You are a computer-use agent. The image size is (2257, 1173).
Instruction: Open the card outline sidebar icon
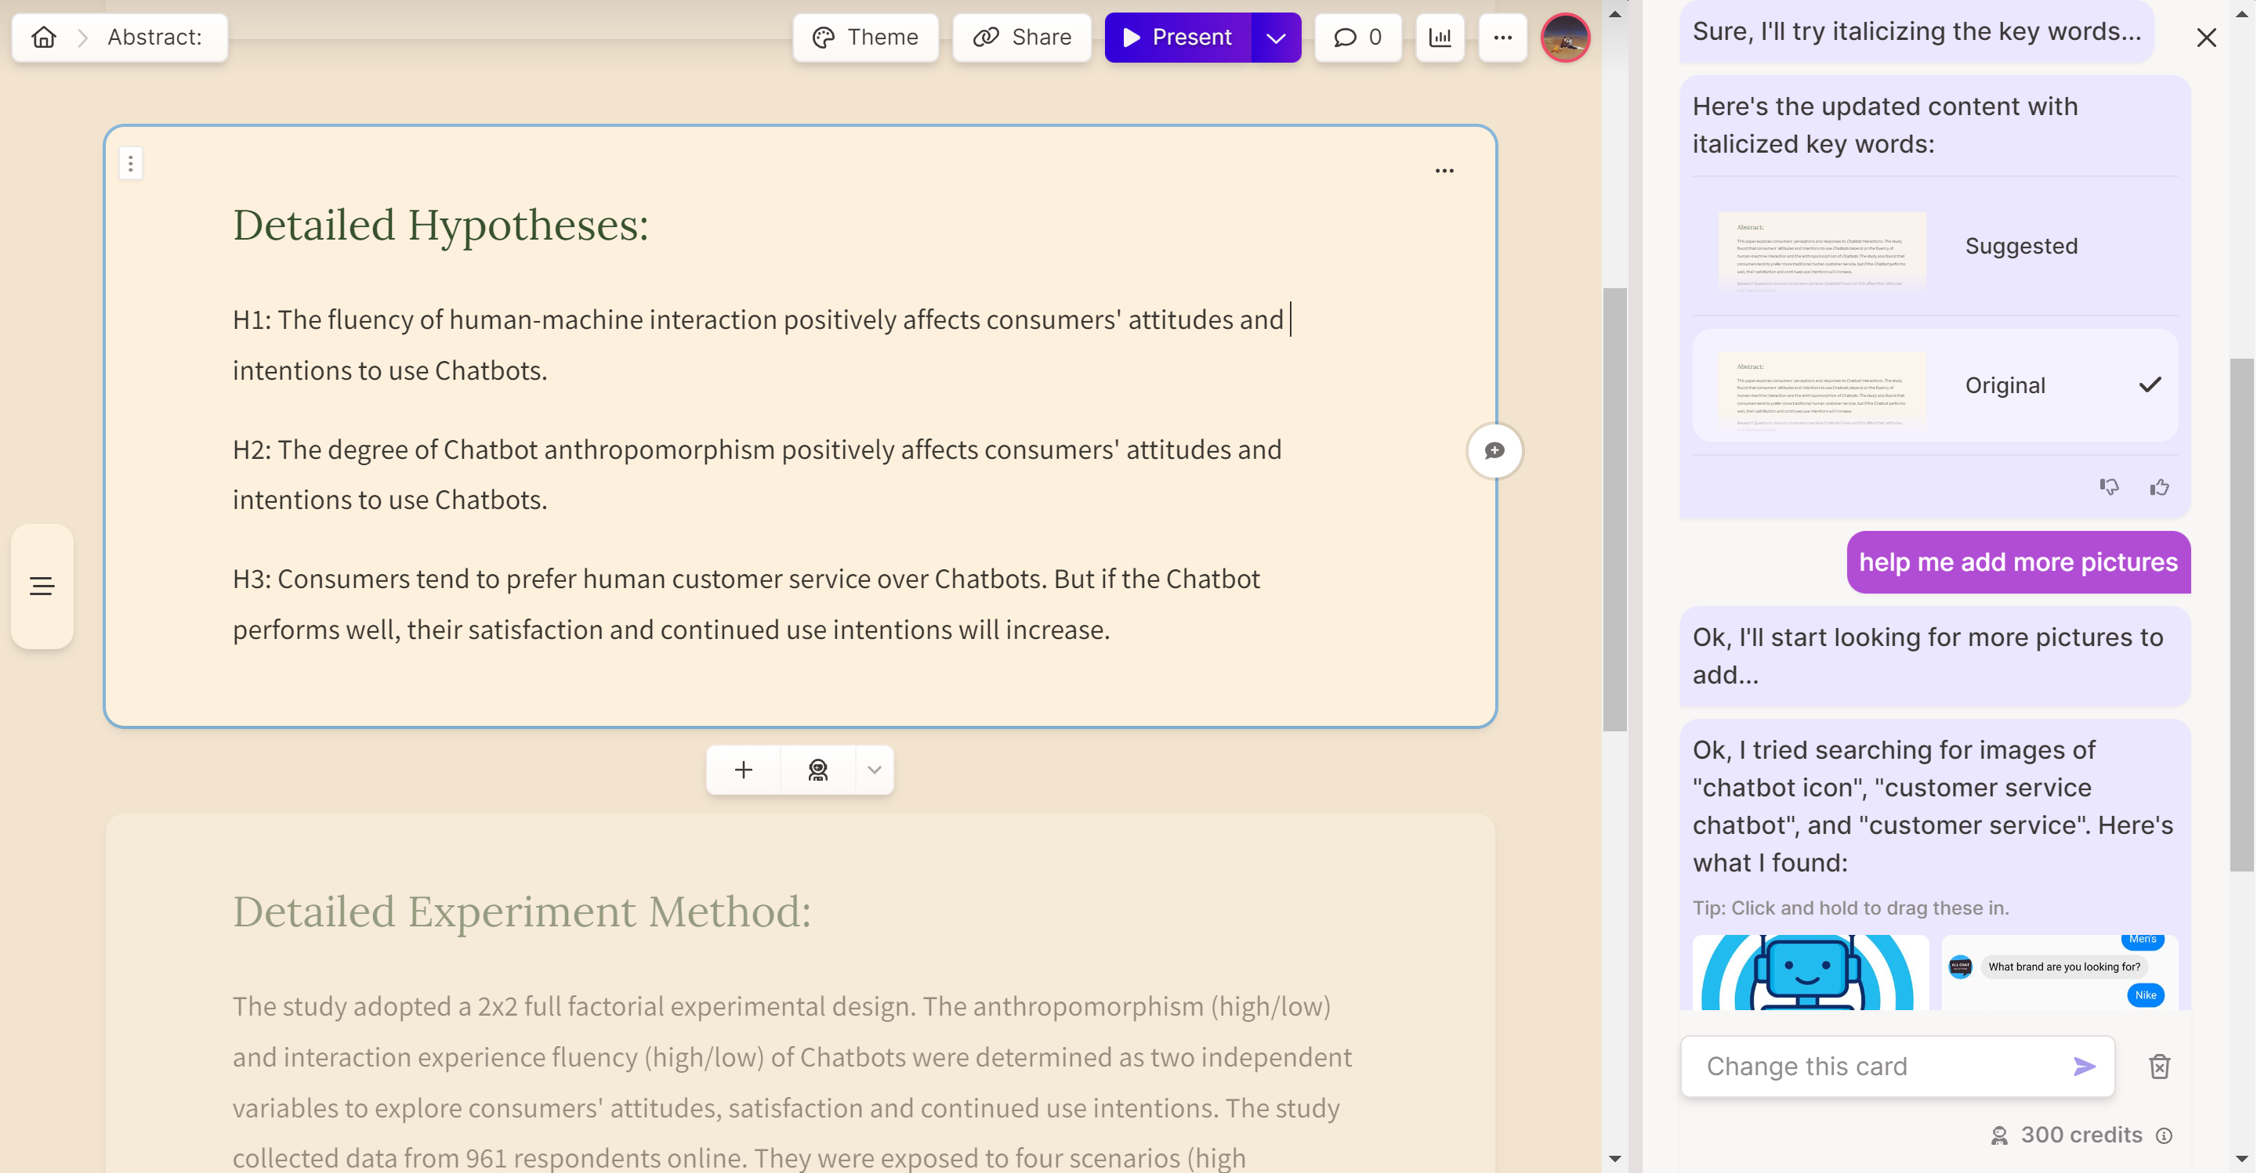tap(42, 586)
